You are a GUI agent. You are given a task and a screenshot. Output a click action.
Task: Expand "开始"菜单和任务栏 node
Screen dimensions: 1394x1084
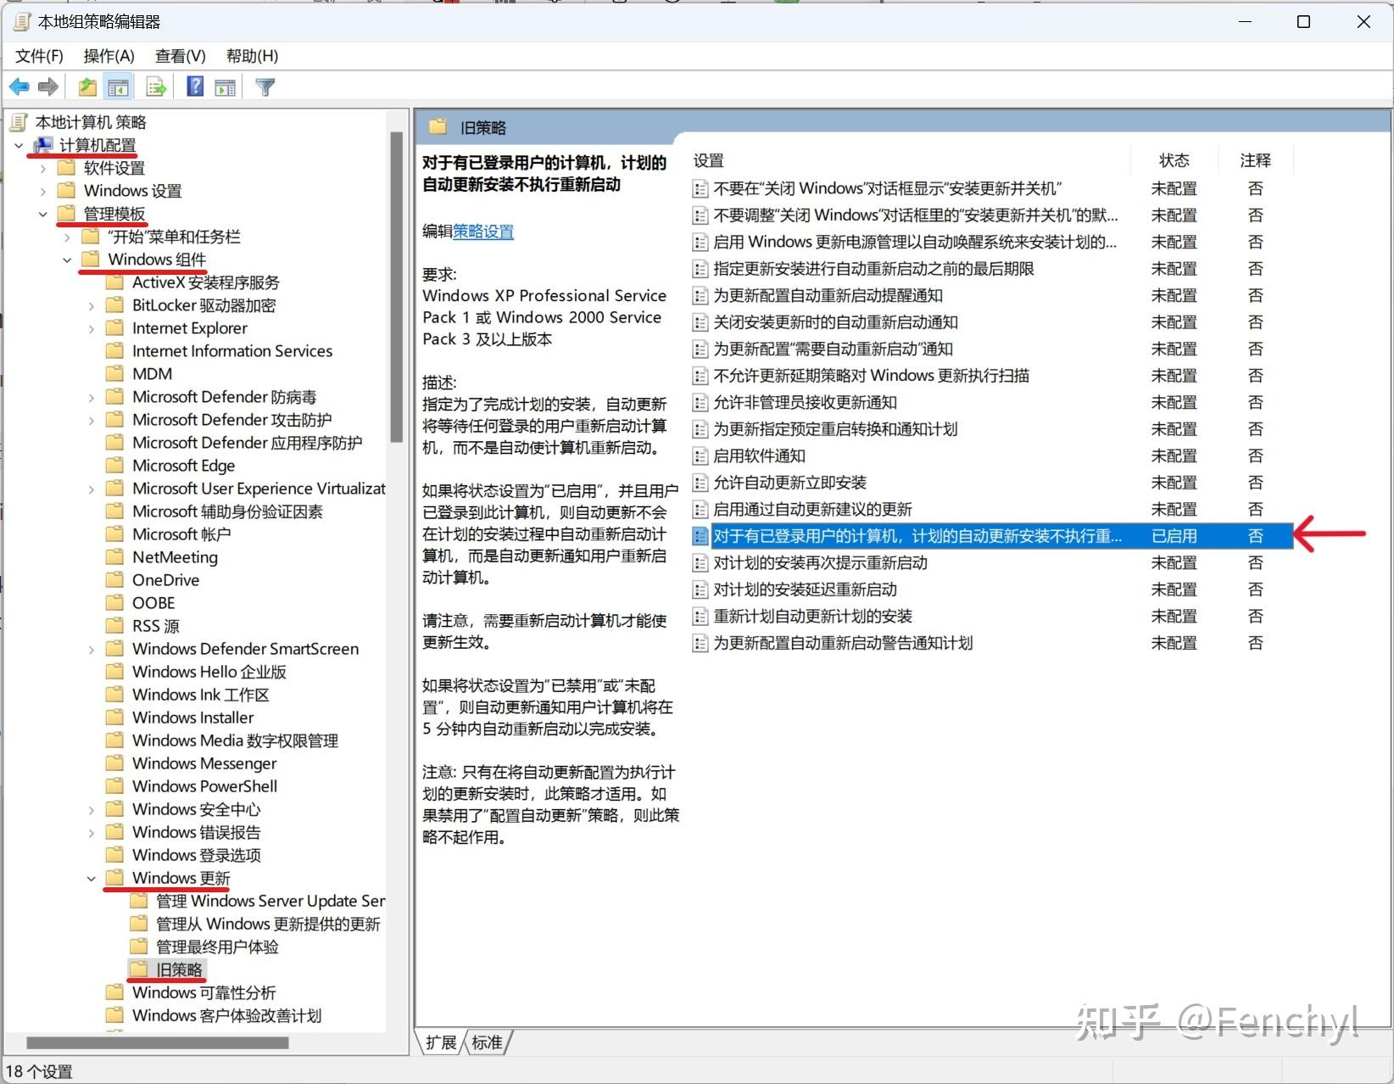coord(68,237)
